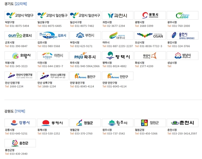Open the 춘천시청 link

(x=172, y=130)
